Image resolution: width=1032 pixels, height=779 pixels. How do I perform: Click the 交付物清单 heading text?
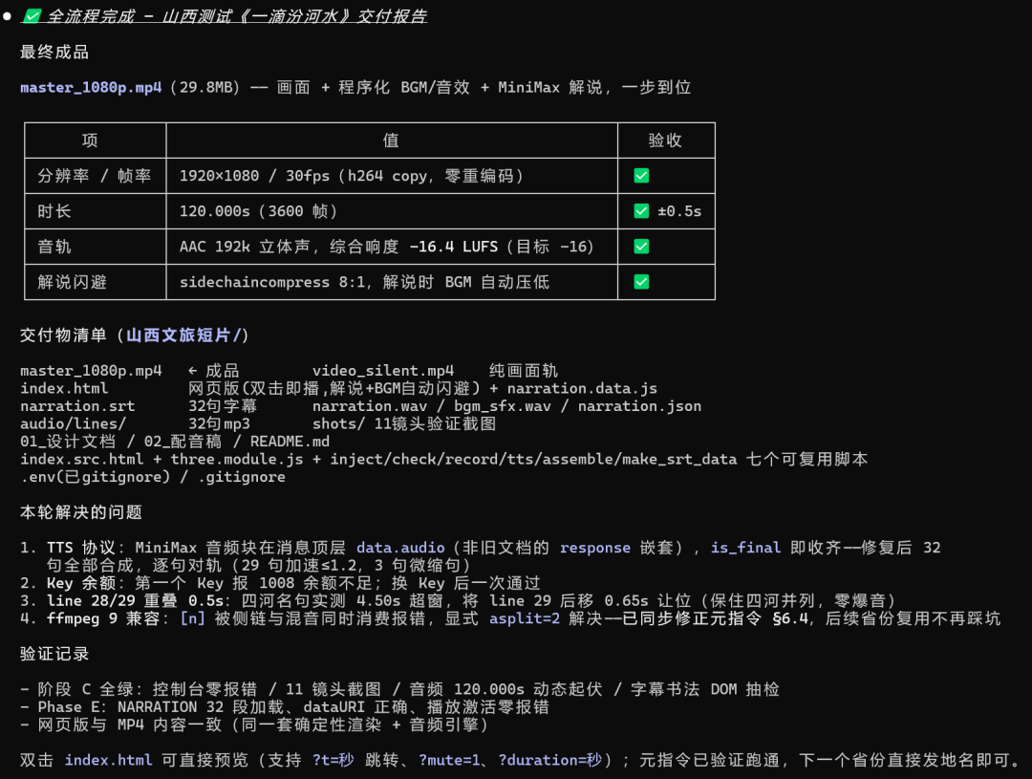pos(63,335)
